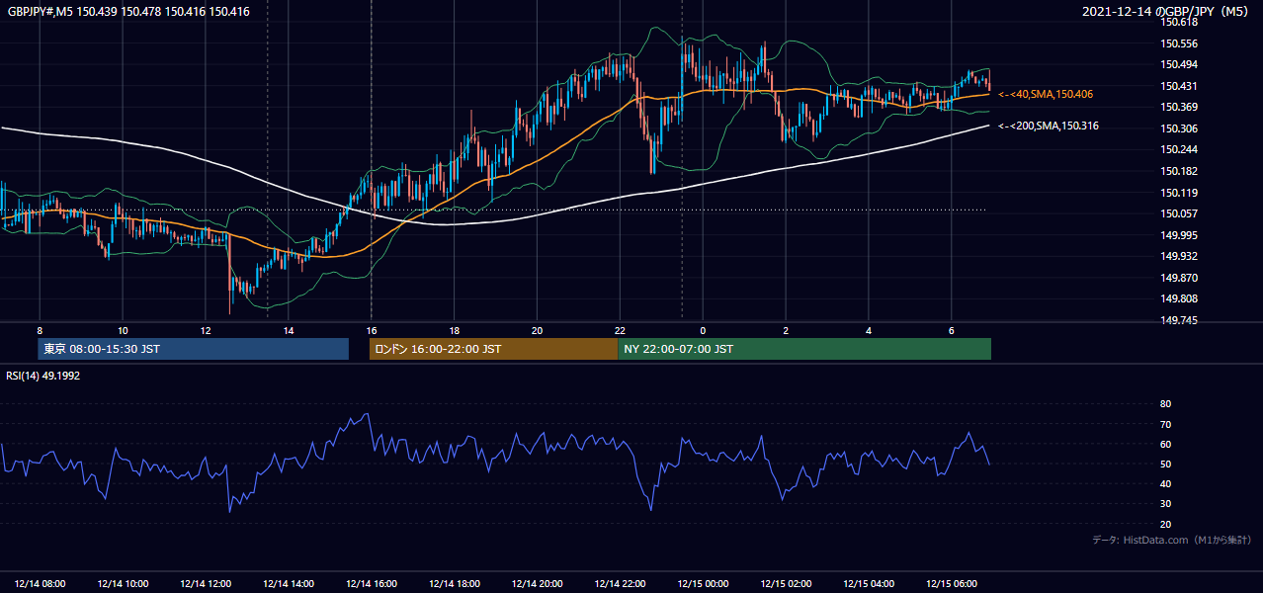The width and height of the screenshot is (1263, 593).
Task: Click the 2021-12-14 GBP/JPY (M5) title
Action: [1167, 12]
